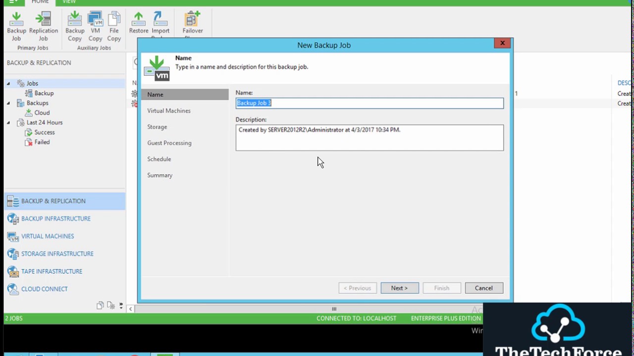Select Backup under Jobs in tree
Image resolution: width=634 pixels, height=356 pixels.
pos(44,93)
